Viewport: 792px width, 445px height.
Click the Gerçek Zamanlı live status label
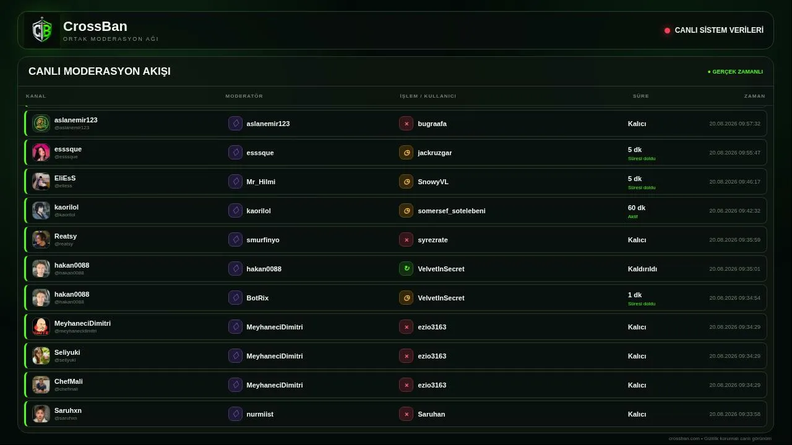tap(735, 72)
